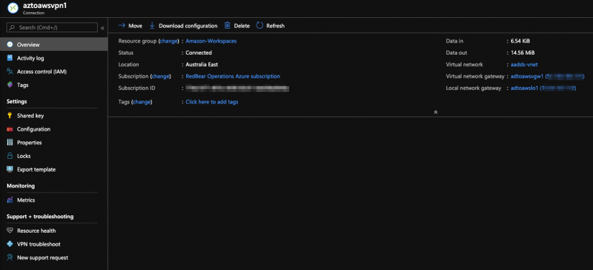Click the Metrics chart icon
Image resolution: width=593 pixels, height=270 pixels.
(x=10, y=200)
